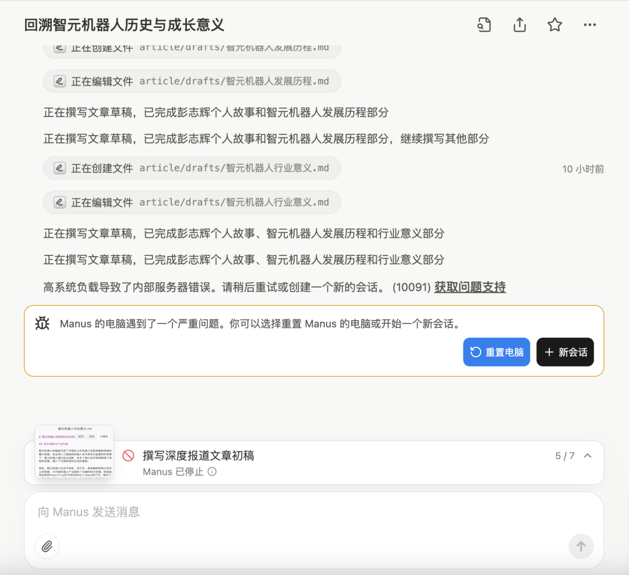The height and width of the screenshot is (575, 629).
Task: Click the bug icon in error banner
Action: 42,323
